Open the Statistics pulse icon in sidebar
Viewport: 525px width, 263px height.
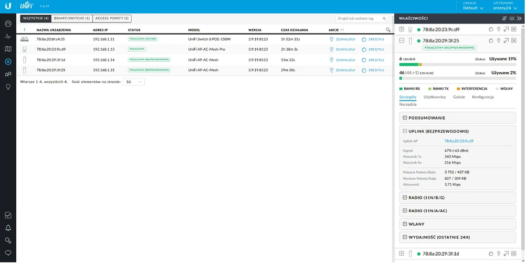click(x=8, y=37)
